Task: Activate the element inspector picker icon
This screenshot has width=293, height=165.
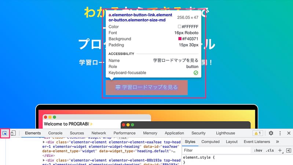Action: point(5,133)
